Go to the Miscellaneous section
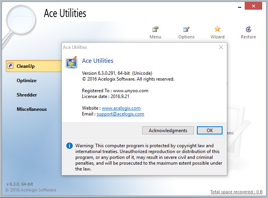Viewport: 268px width, 198px height. pos(31,109)
